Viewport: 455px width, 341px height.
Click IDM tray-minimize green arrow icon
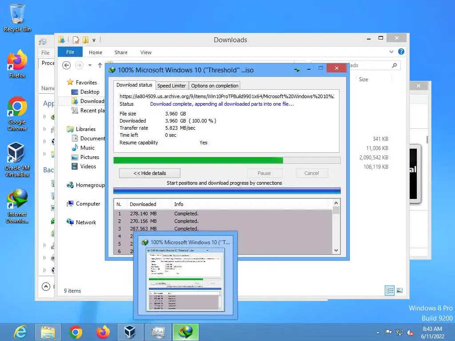pyautogui.click(x=297, y=70)
